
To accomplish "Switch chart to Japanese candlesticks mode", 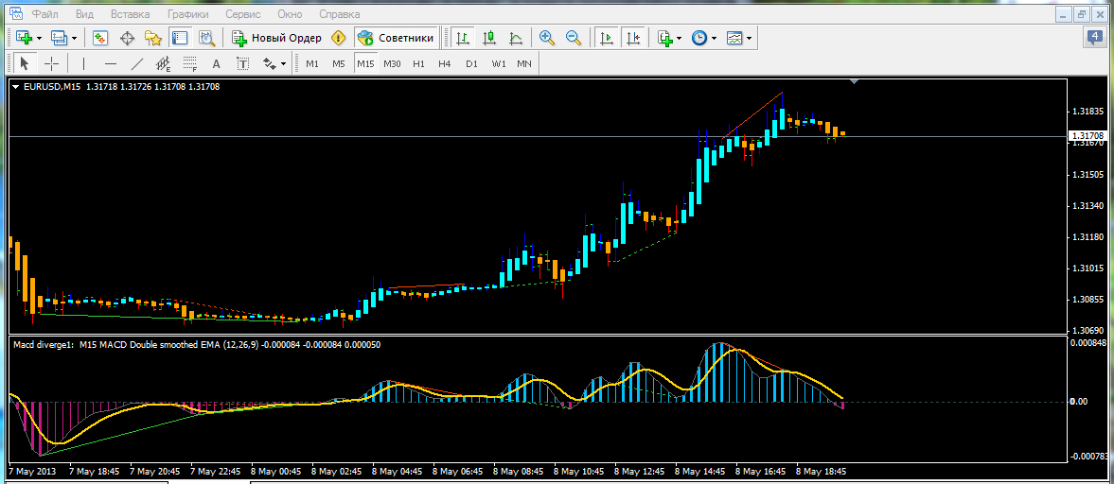I will 489,38.
